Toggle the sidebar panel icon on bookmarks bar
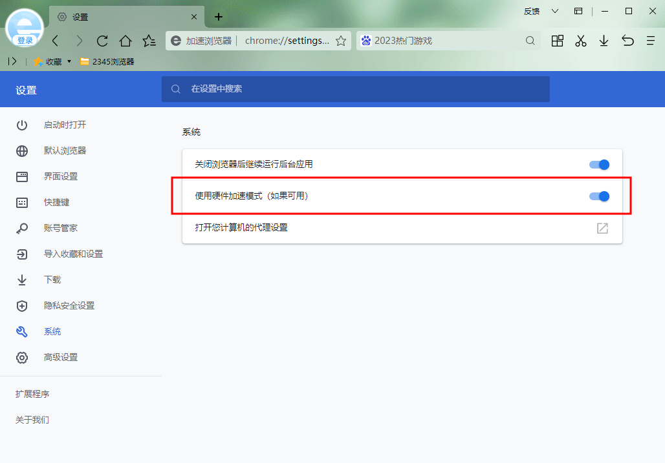 click(x=12, y=61)
